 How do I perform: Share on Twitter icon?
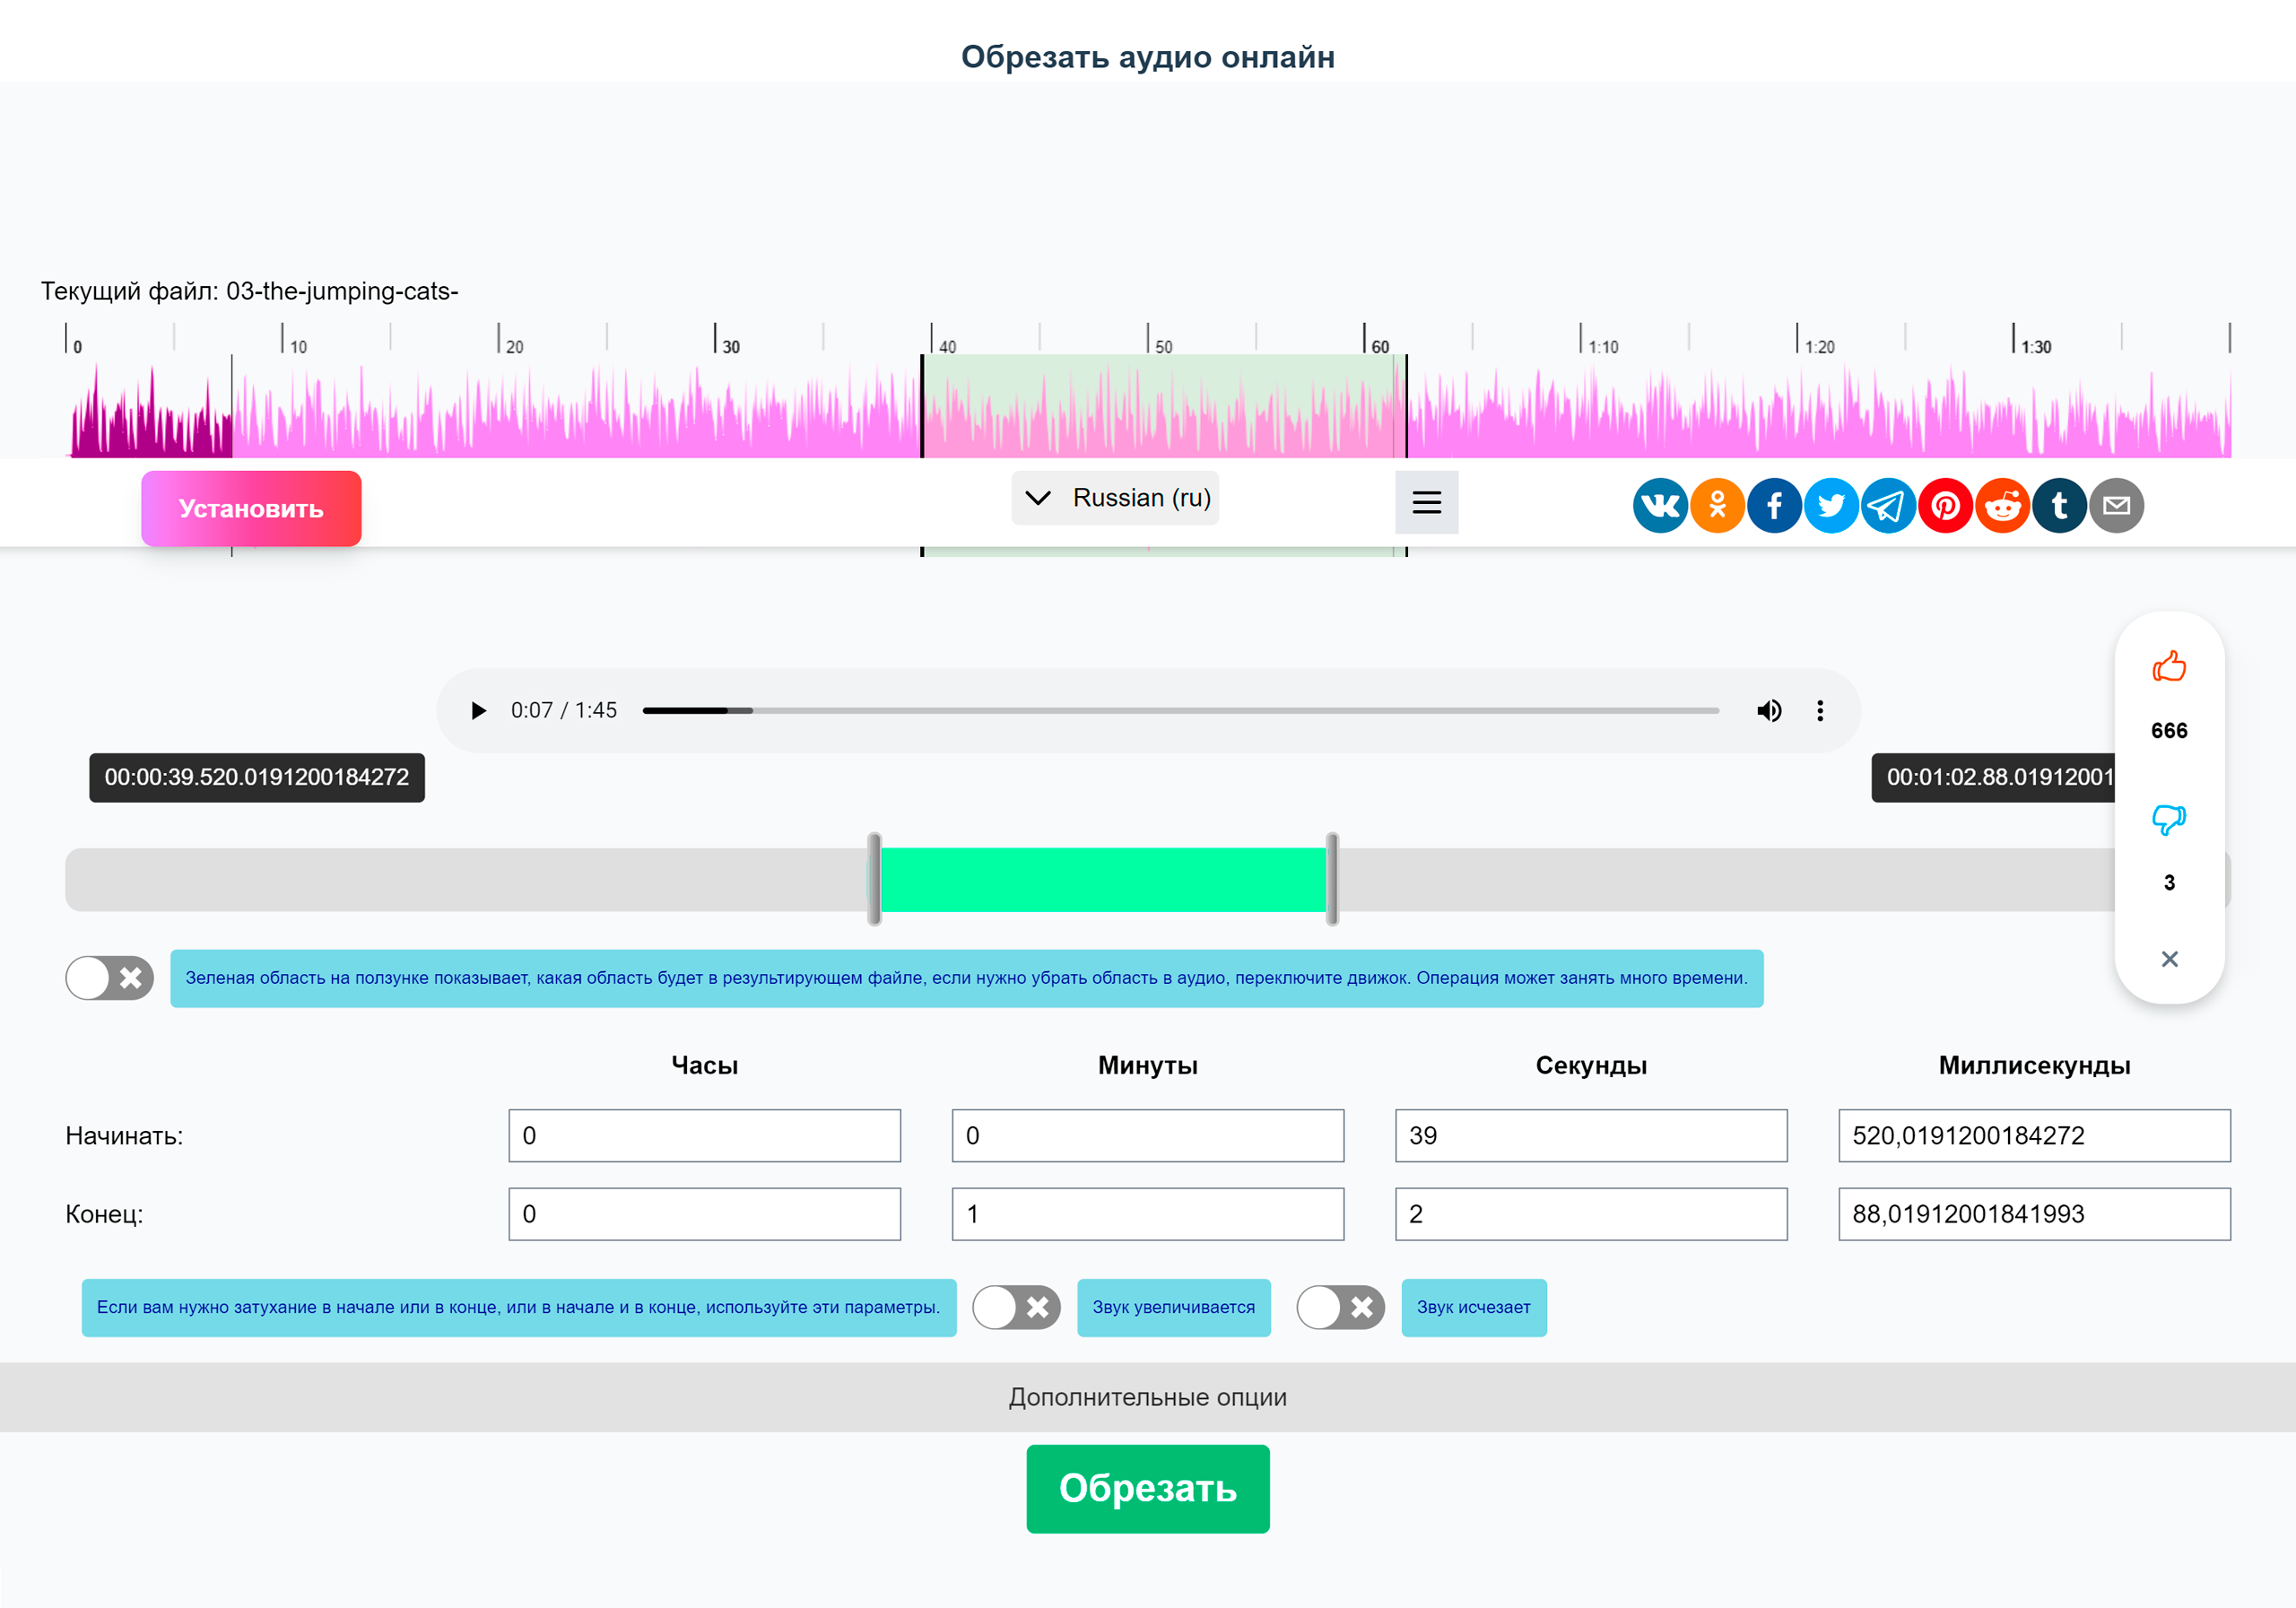1831,506
